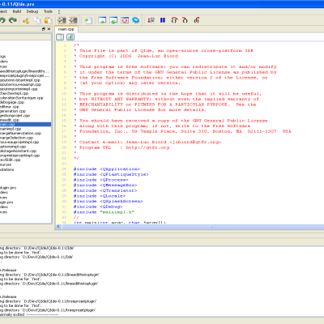Viewport: 324px width, 324px height.
Task: Click the red-arrow Start debugging icon
Action: pyautogui.click(x=151, y=20)
